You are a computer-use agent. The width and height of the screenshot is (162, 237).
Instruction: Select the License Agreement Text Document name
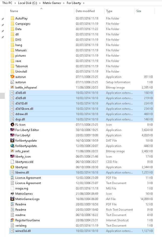click(x=28, y=183)
